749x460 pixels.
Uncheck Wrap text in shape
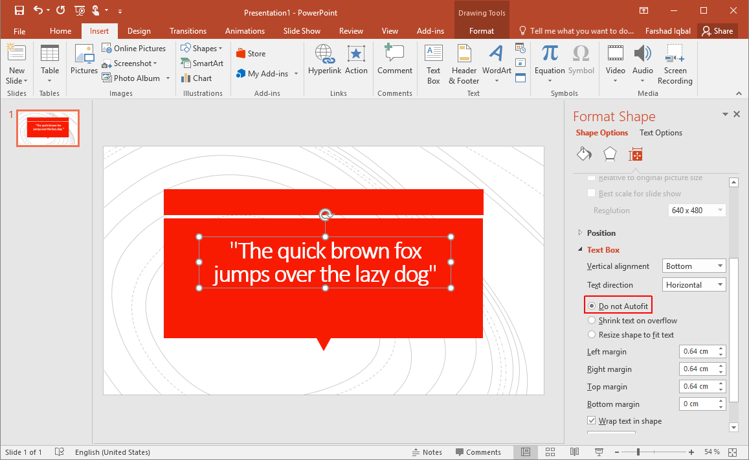592,421
